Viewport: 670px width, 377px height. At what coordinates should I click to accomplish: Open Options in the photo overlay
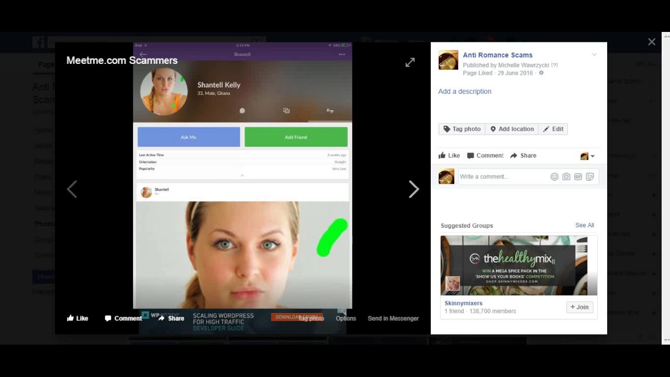[346, 318]
